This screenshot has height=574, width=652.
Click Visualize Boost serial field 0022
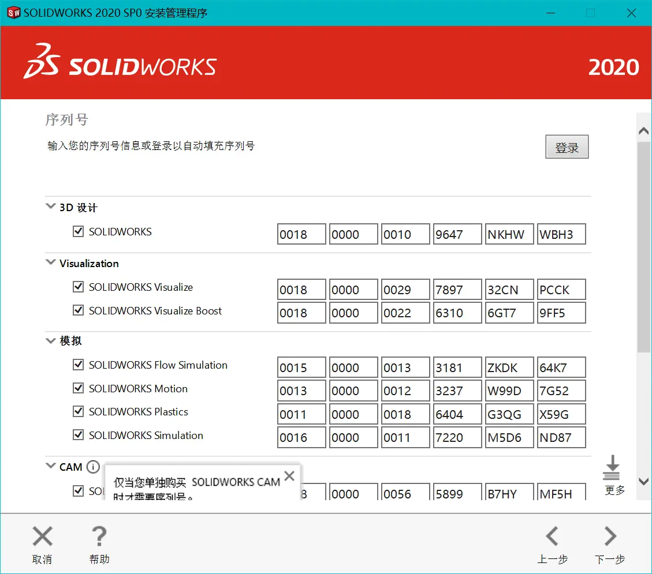click(x=405, y=313)
